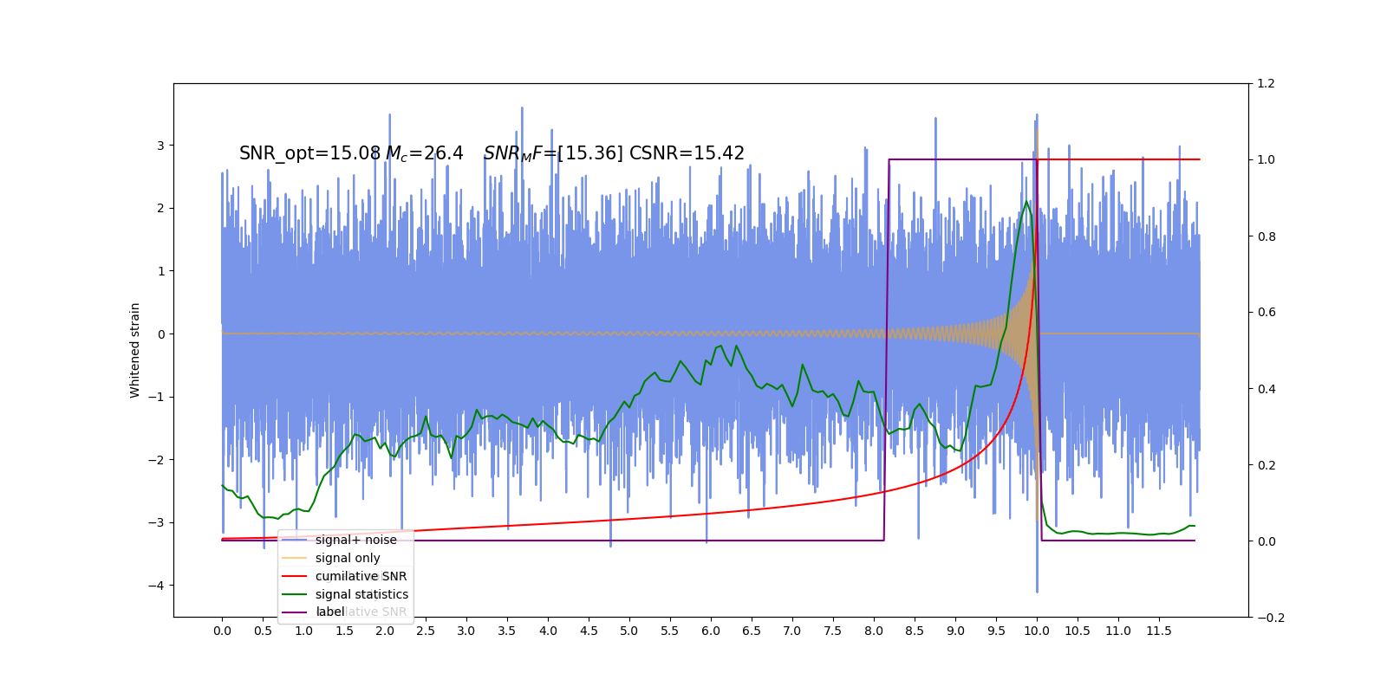Click the x-axis tick label 6.5
Viewport: 1387px width, 693px height.
tap(752, 631)
